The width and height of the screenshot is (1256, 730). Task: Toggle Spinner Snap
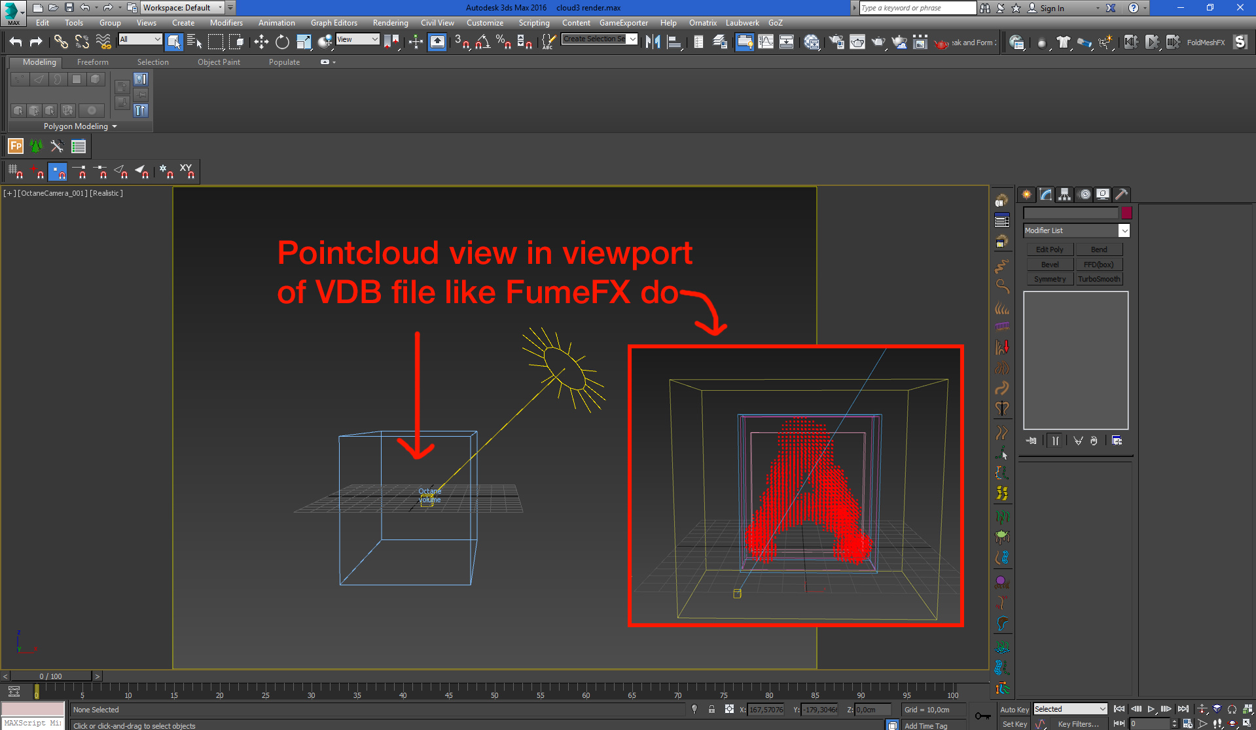point(524,43)
